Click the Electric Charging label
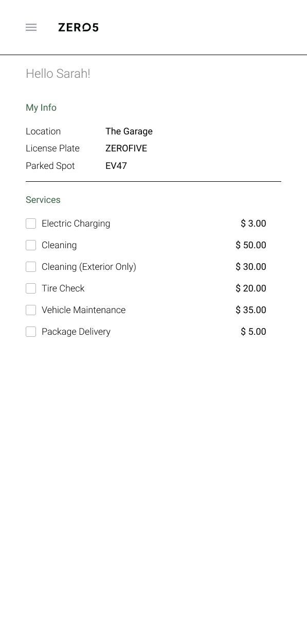Viewport: 307px width, 636px height. click(x=76, y=224)
